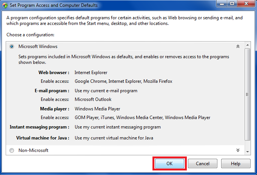Click the 'Choose a configuration:' label
257x175 pixels.
(x=30, y=35)
